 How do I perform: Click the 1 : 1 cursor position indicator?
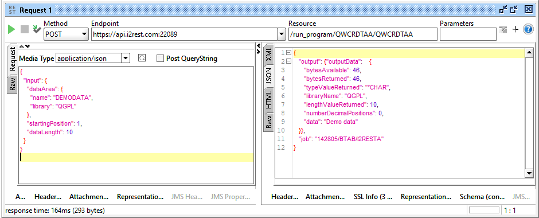click(510, 210)
